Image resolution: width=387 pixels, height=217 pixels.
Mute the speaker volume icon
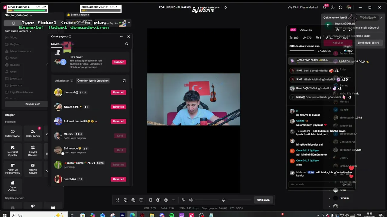point(191,200)
